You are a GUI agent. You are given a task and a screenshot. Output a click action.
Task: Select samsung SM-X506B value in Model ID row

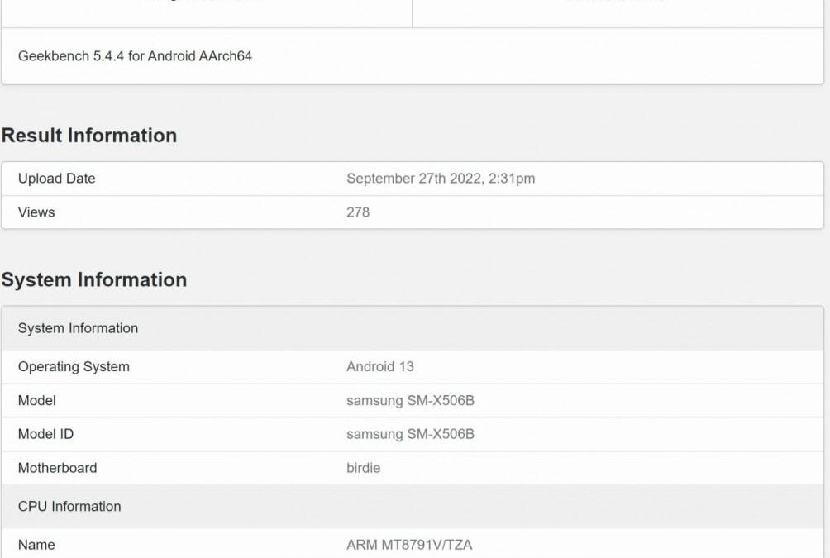410,434
